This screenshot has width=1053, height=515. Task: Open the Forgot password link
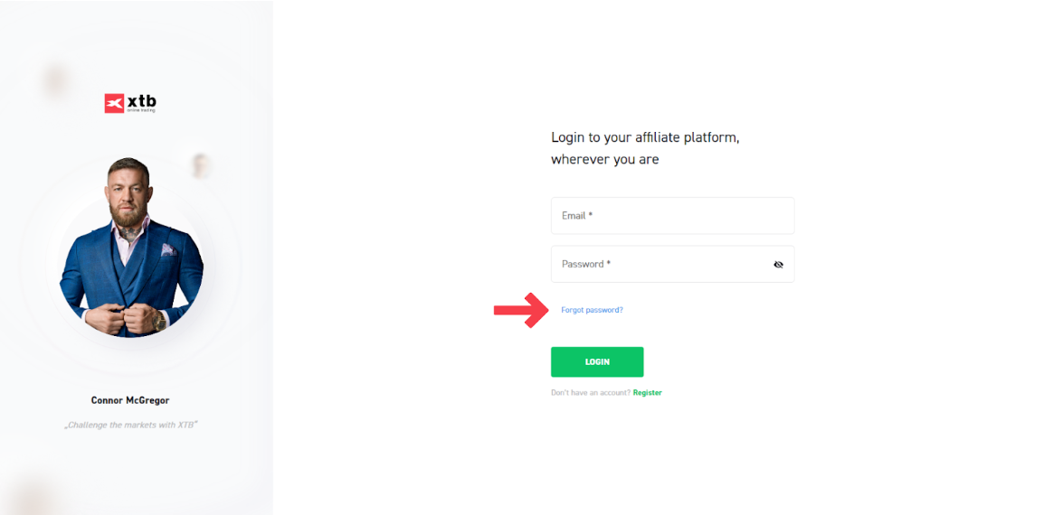click(592, 310)
